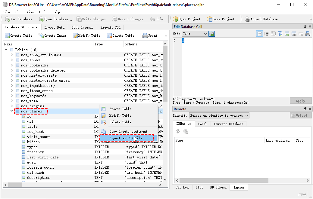
Task: Click the Create Index icon
Action: click(x=41, y=35)
